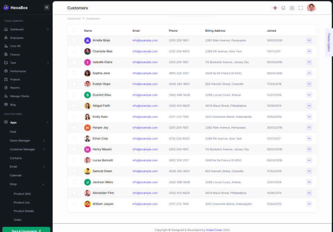Tick the checkbox for Scarlett Elise
The image size is (333, 232).
click(74, 95)
